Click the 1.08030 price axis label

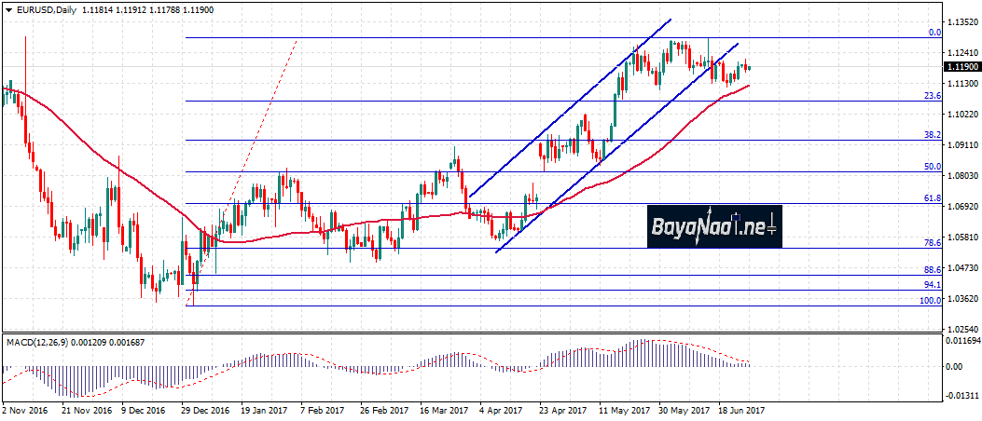tap(961, 176)
